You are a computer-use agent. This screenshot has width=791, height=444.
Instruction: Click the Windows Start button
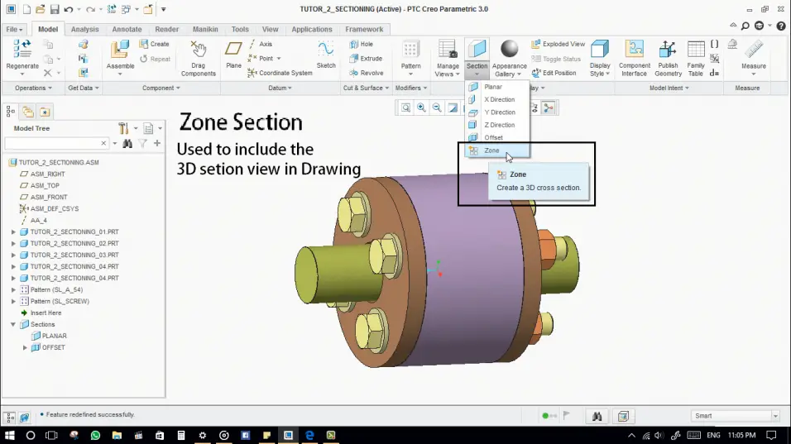click(x=10, y=435)
